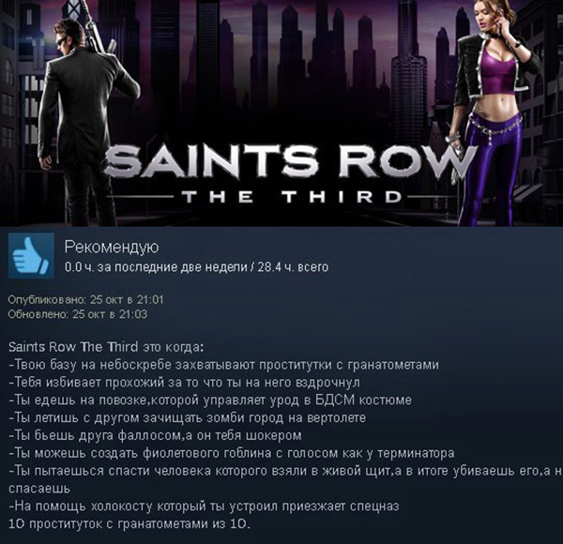The height and width of the screenshot is (544, 563).
Task: Click the review line about 'зомби город на вертолете'
Action: pyautogui.click(x=187, y=418)
